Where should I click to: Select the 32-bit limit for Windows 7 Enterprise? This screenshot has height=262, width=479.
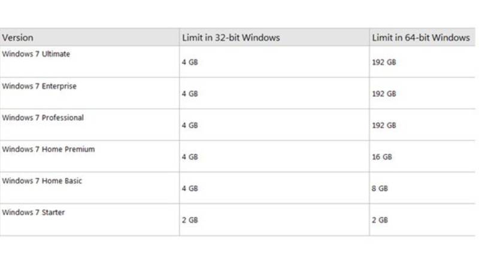point(189,94)
